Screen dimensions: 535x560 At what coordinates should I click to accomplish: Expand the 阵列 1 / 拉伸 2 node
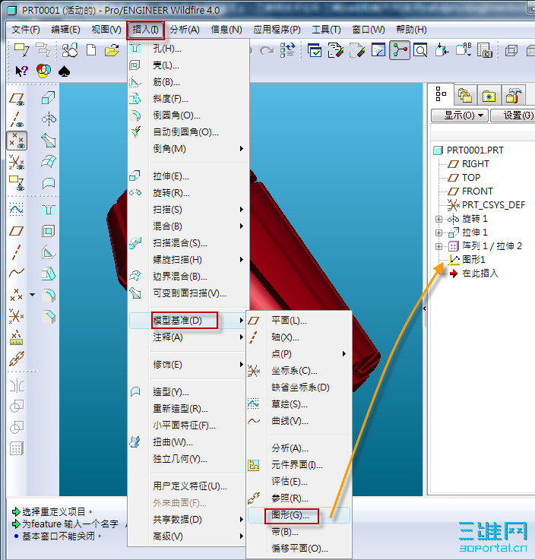(438, 246)
